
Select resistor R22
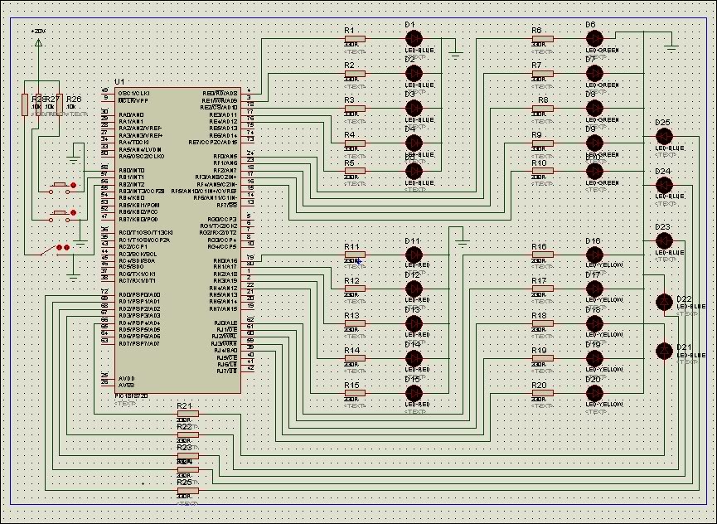click(188, 434)
